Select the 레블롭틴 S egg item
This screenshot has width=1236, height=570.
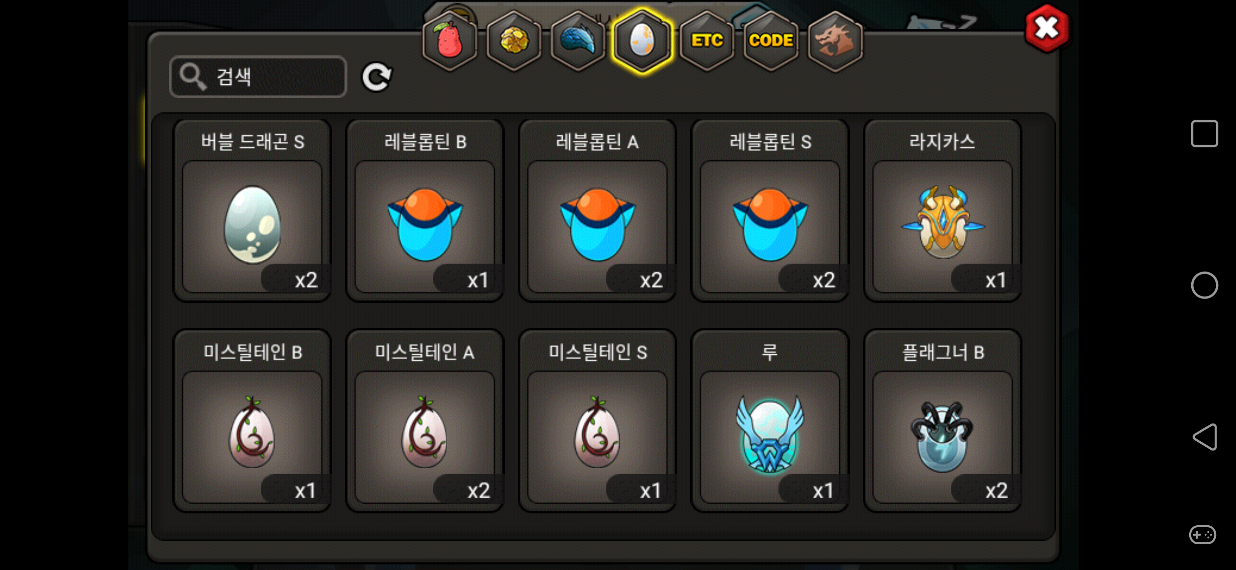pos(770,211)
